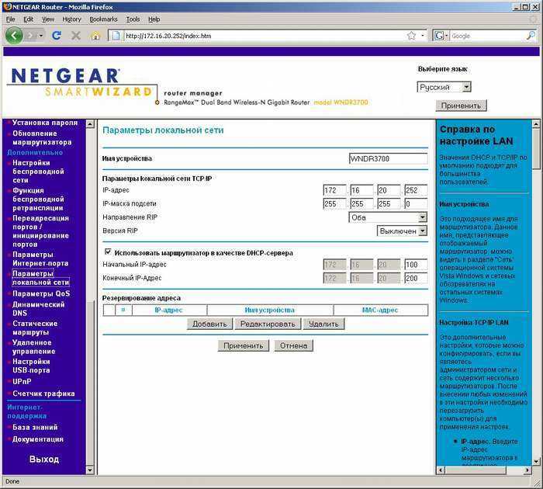Click the device name field WNDR3700

pyautogui.click(x=388, y=158)
